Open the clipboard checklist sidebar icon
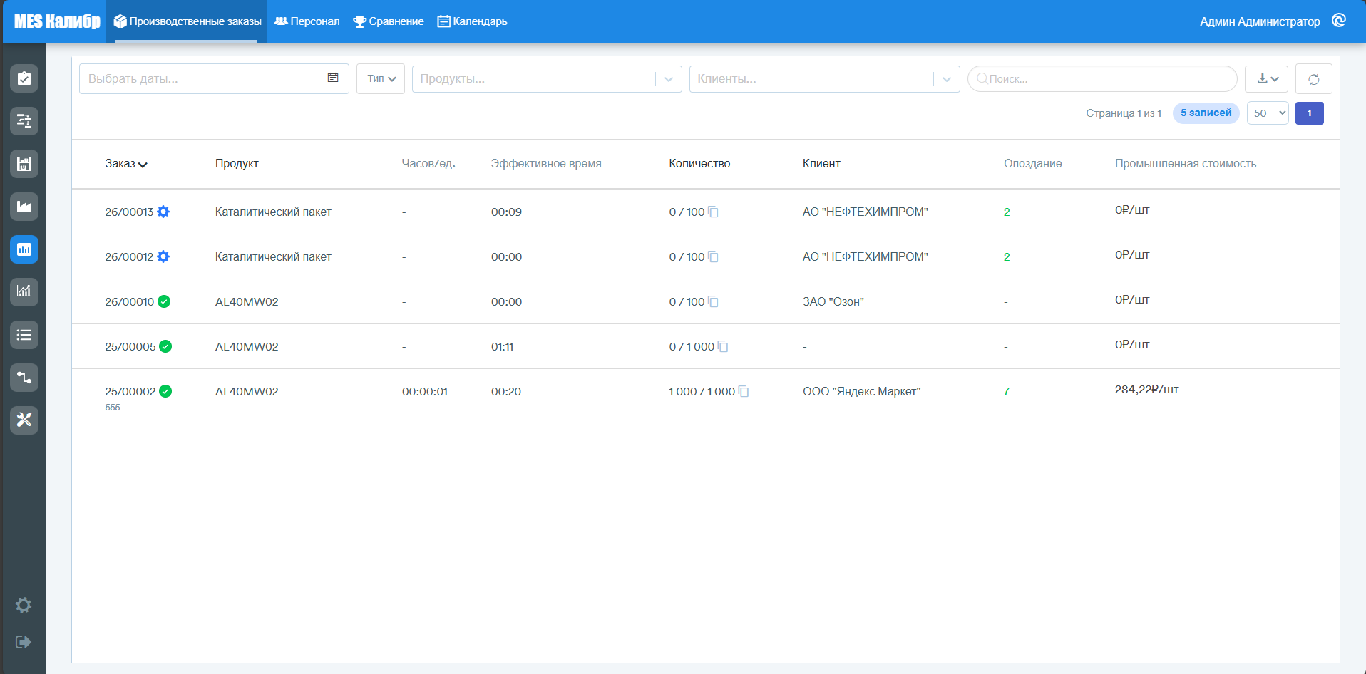The width and height of the screenshot is (1366, 674). point(24,78)
